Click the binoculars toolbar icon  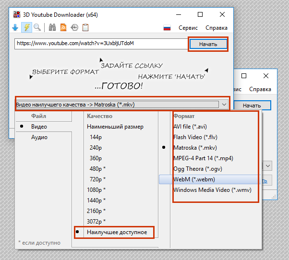(x=52, y=27)
